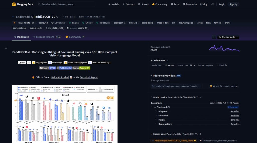Click the ModelScope badge
Viewport: 257px width, 143px height.
click(55, 63)
